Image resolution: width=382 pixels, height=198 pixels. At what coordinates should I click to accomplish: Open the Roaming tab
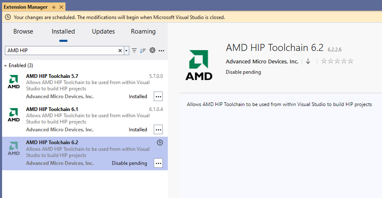tap(143, 31)
